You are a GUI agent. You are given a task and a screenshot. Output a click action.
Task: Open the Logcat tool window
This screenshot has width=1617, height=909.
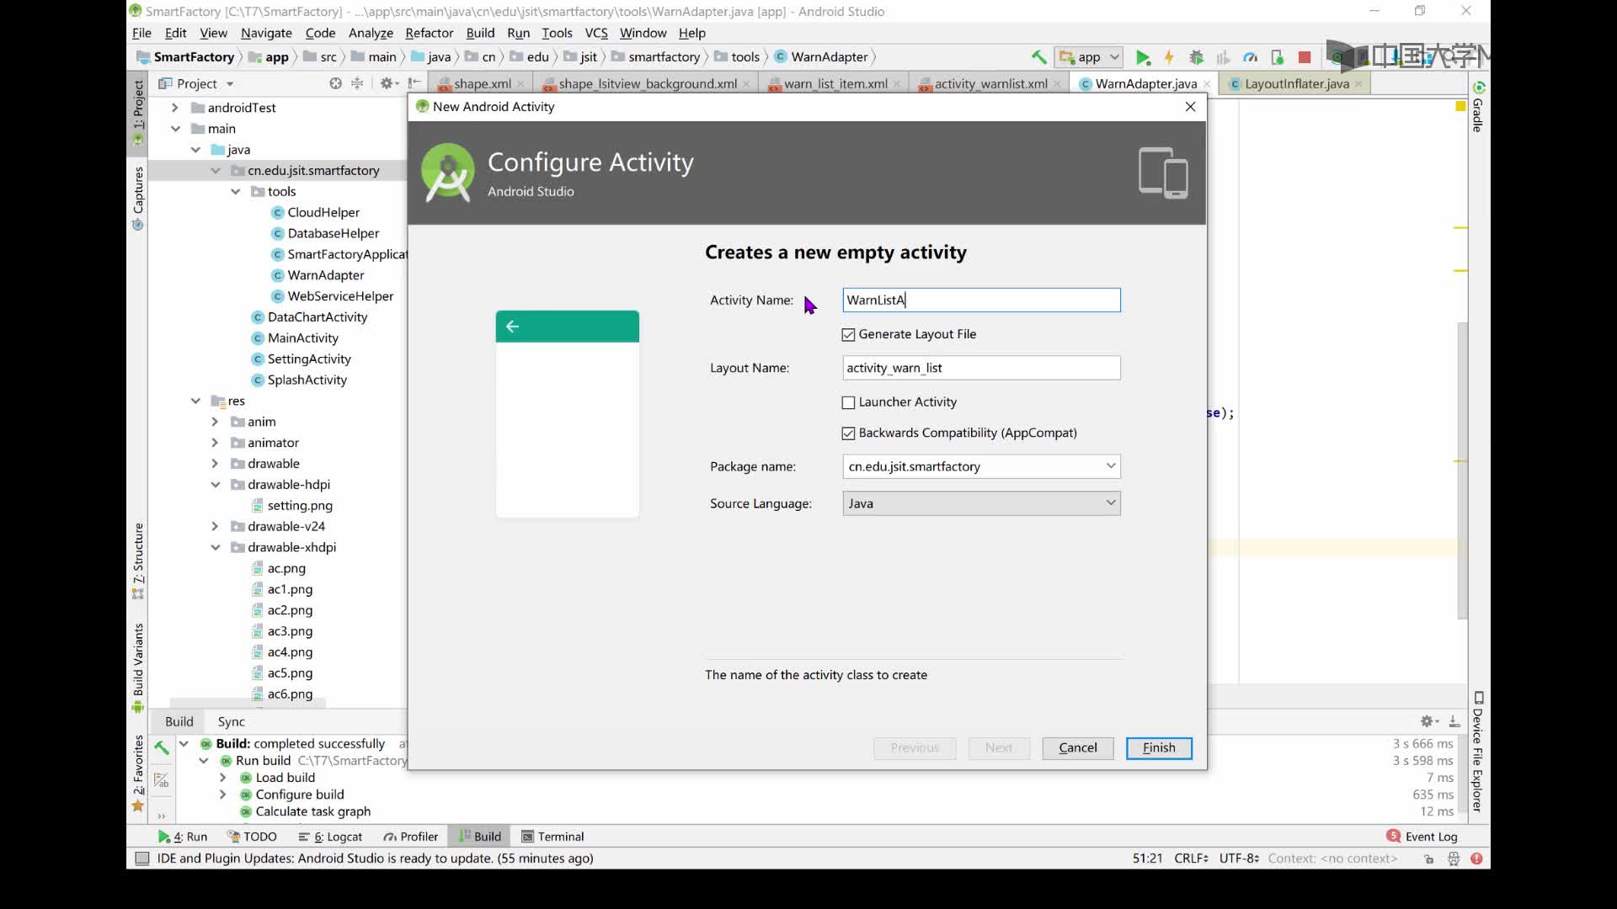[x=330, y=837]
